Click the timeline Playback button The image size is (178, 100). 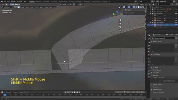[x=9, y=92]
